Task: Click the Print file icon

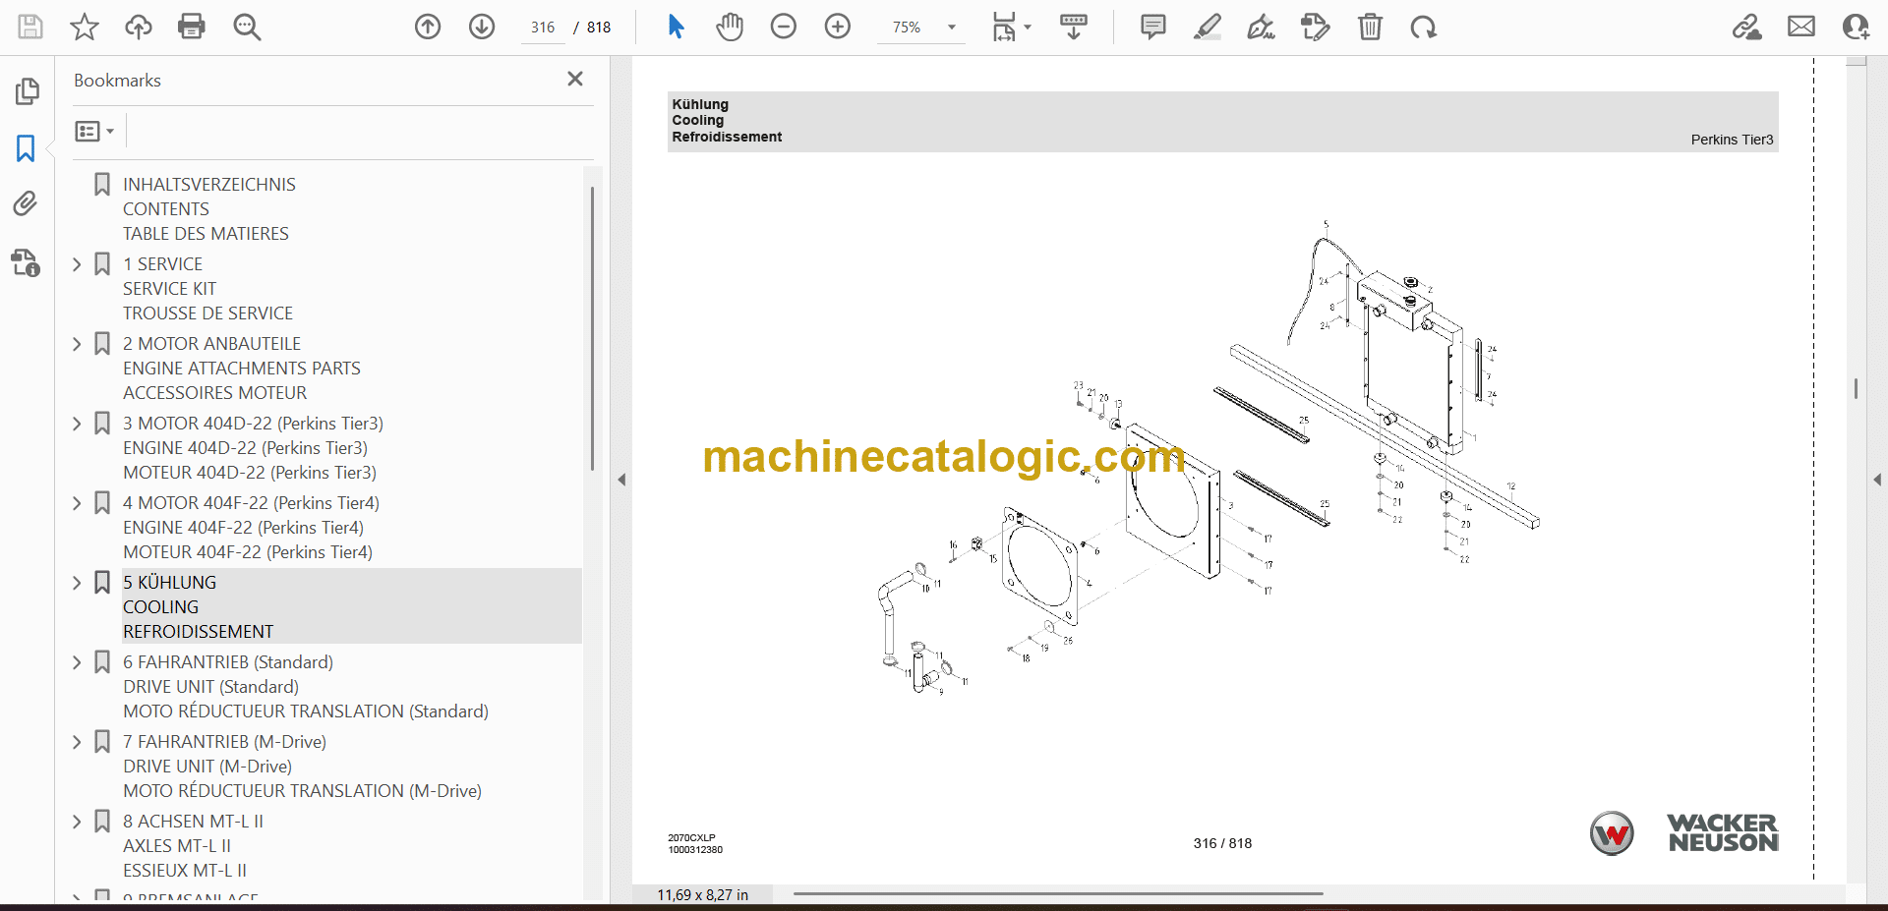Action: pyautogui.click(x=191, y=27)
